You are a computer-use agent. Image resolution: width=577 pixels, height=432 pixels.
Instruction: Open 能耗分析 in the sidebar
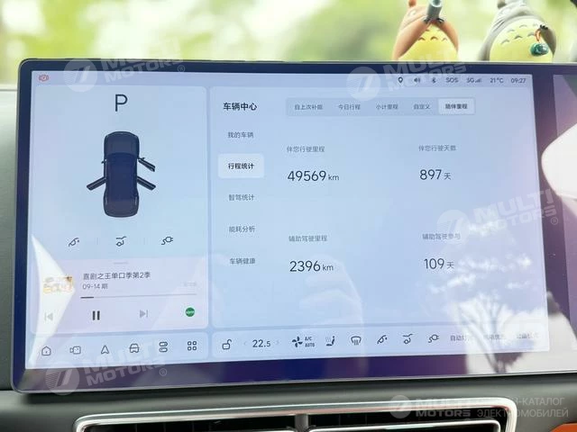click(x=242, y=229)
